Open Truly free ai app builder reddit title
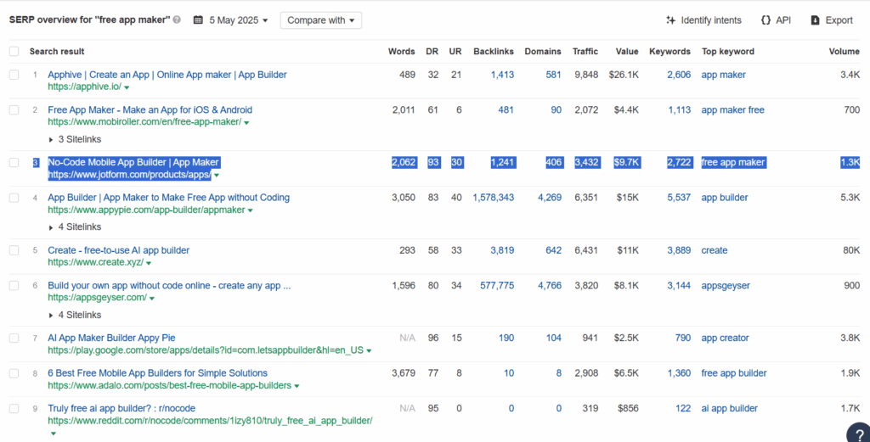Screen dimensions: 870x442 [x=121, y=408]
